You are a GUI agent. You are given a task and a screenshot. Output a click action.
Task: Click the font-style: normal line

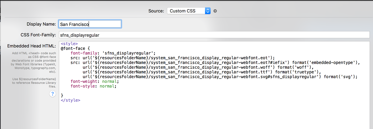(94, 86)
